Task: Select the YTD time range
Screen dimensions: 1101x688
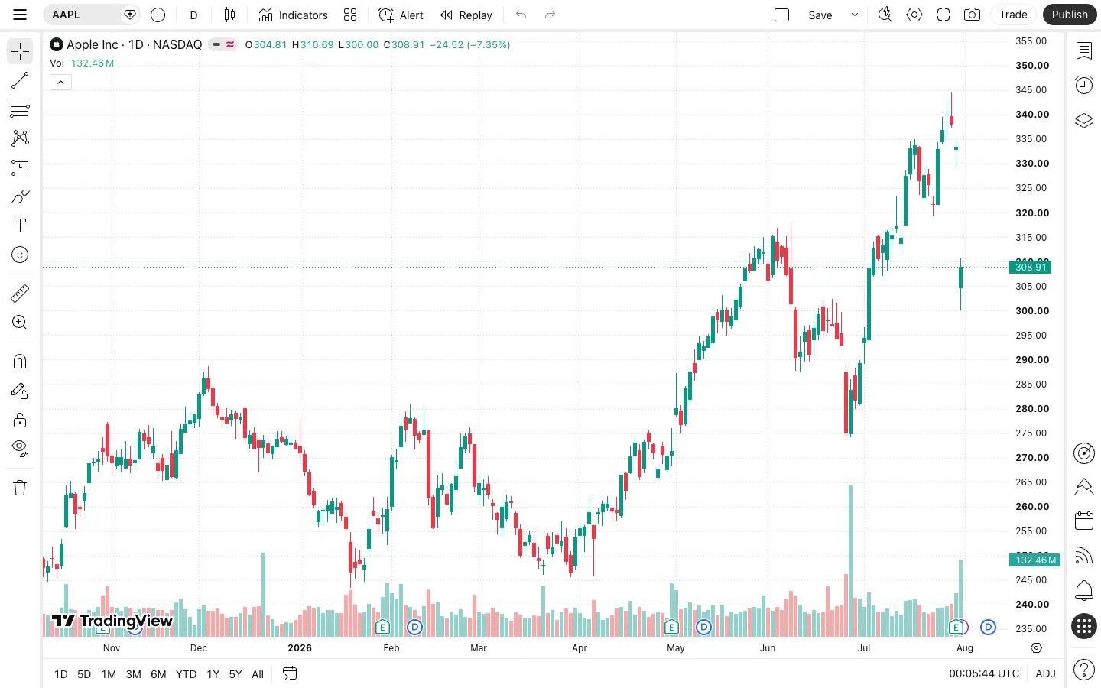Action: click(x=186, y=674)
